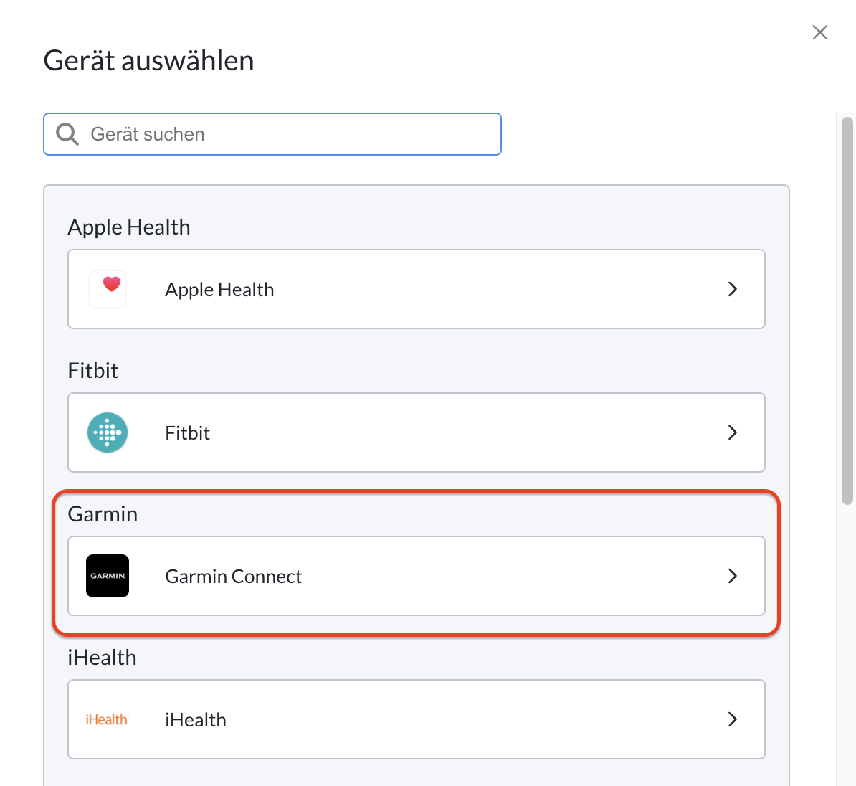
Task: Choose the Garmin Connect label text
Action: click(x=233, y=577)
